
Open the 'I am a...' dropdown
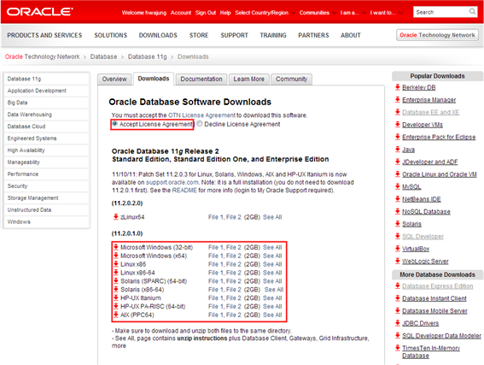tap(353, 13)
